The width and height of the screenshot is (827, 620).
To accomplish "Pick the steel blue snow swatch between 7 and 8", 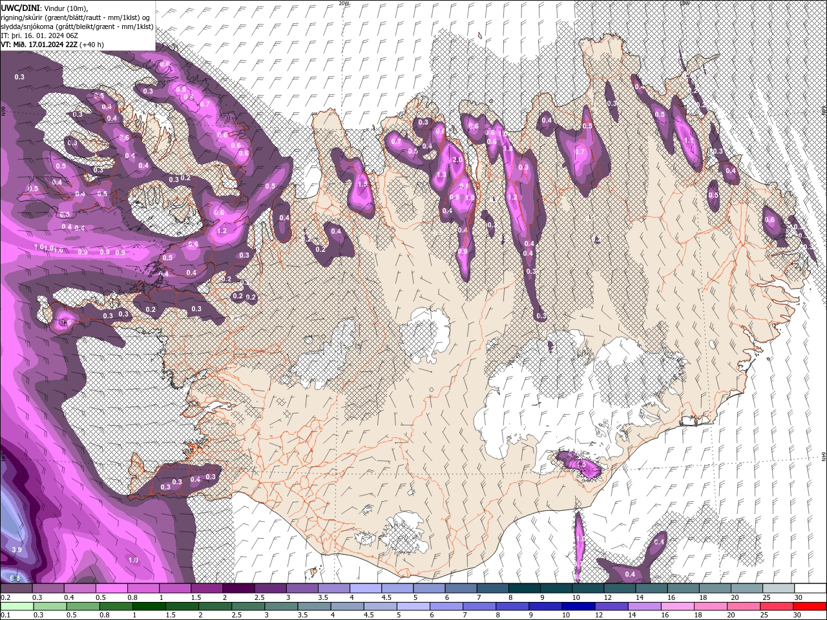I will click(x=492, y=588).
